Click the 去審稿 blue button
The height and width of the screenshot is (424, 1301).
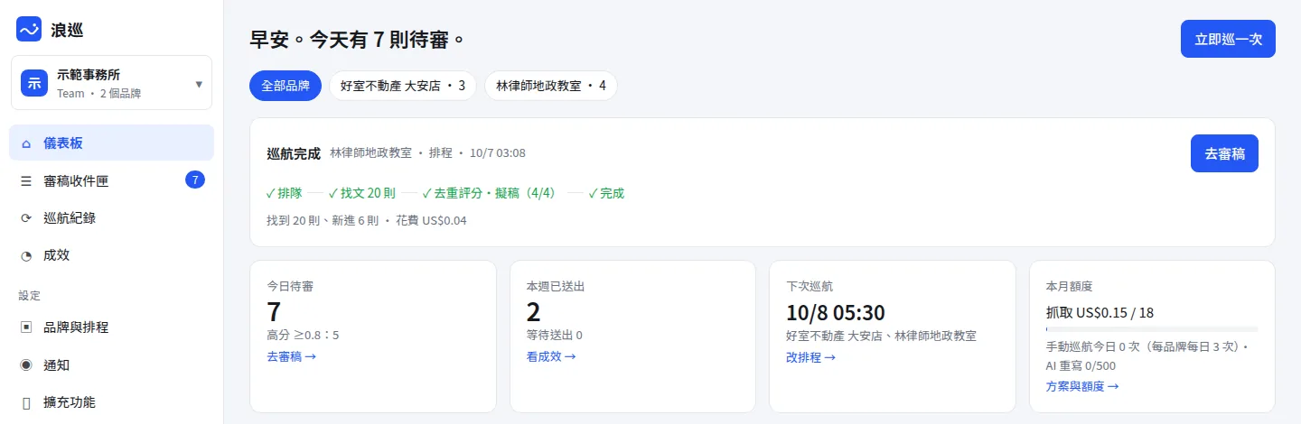pos(1224,153)
